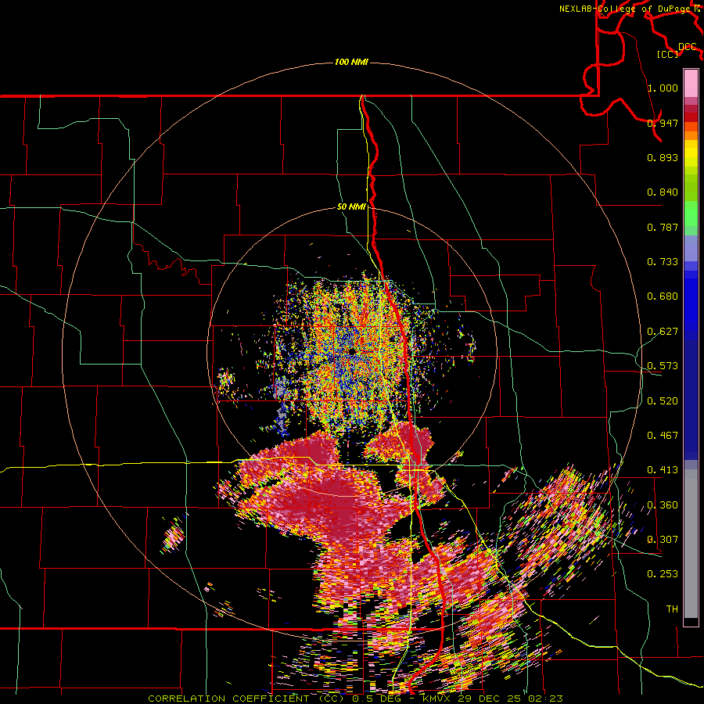
Task: Click the 0.413 scale value
Action: 663,470
